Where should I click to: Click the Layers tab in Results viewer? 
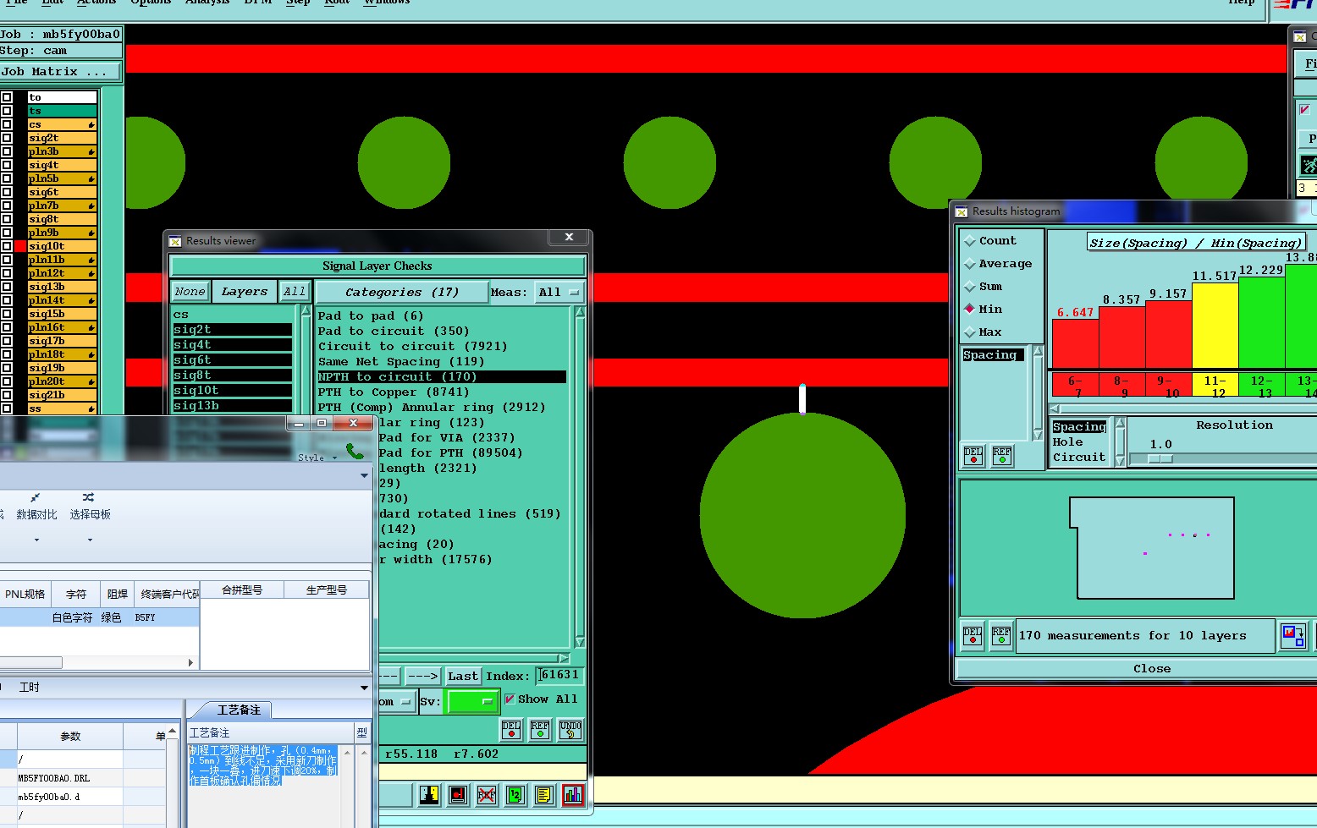[245, 292]
